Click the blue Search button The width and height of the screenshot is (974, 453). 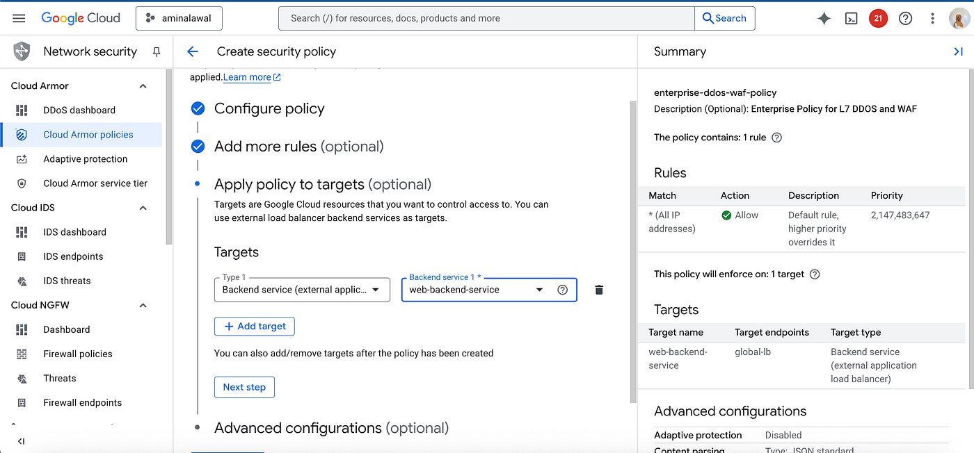click(724, 19)
